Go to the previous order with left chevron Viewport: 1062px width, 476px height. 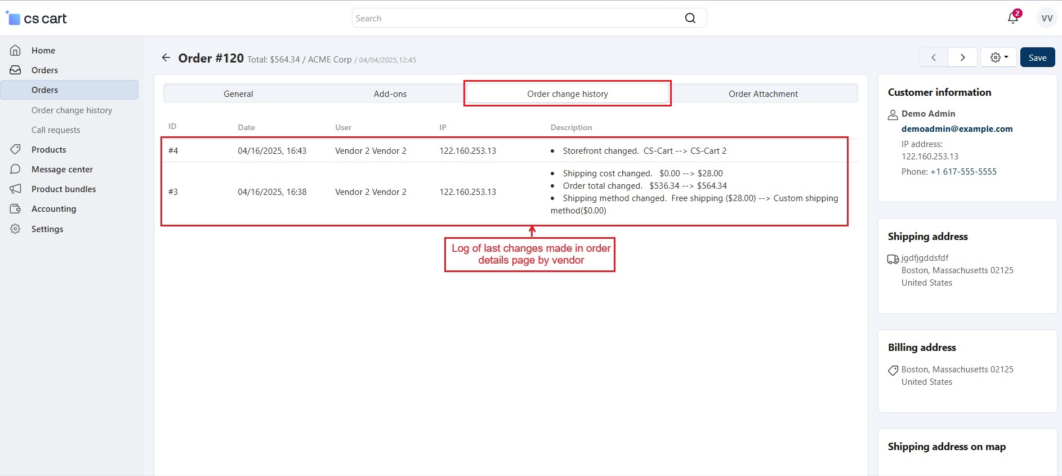point(934,57)
